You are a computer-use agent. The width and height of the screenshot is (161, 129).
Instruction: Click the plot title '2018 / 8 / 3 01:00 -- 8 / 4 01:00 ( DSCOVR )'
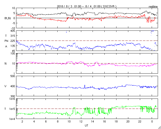(x=87, y=6)
